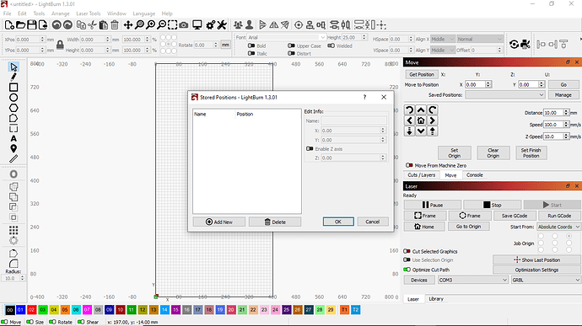Switch to the Console tab
Viewport: 582px width, 326px height.
pyautogui.click(x=474, y=175)
